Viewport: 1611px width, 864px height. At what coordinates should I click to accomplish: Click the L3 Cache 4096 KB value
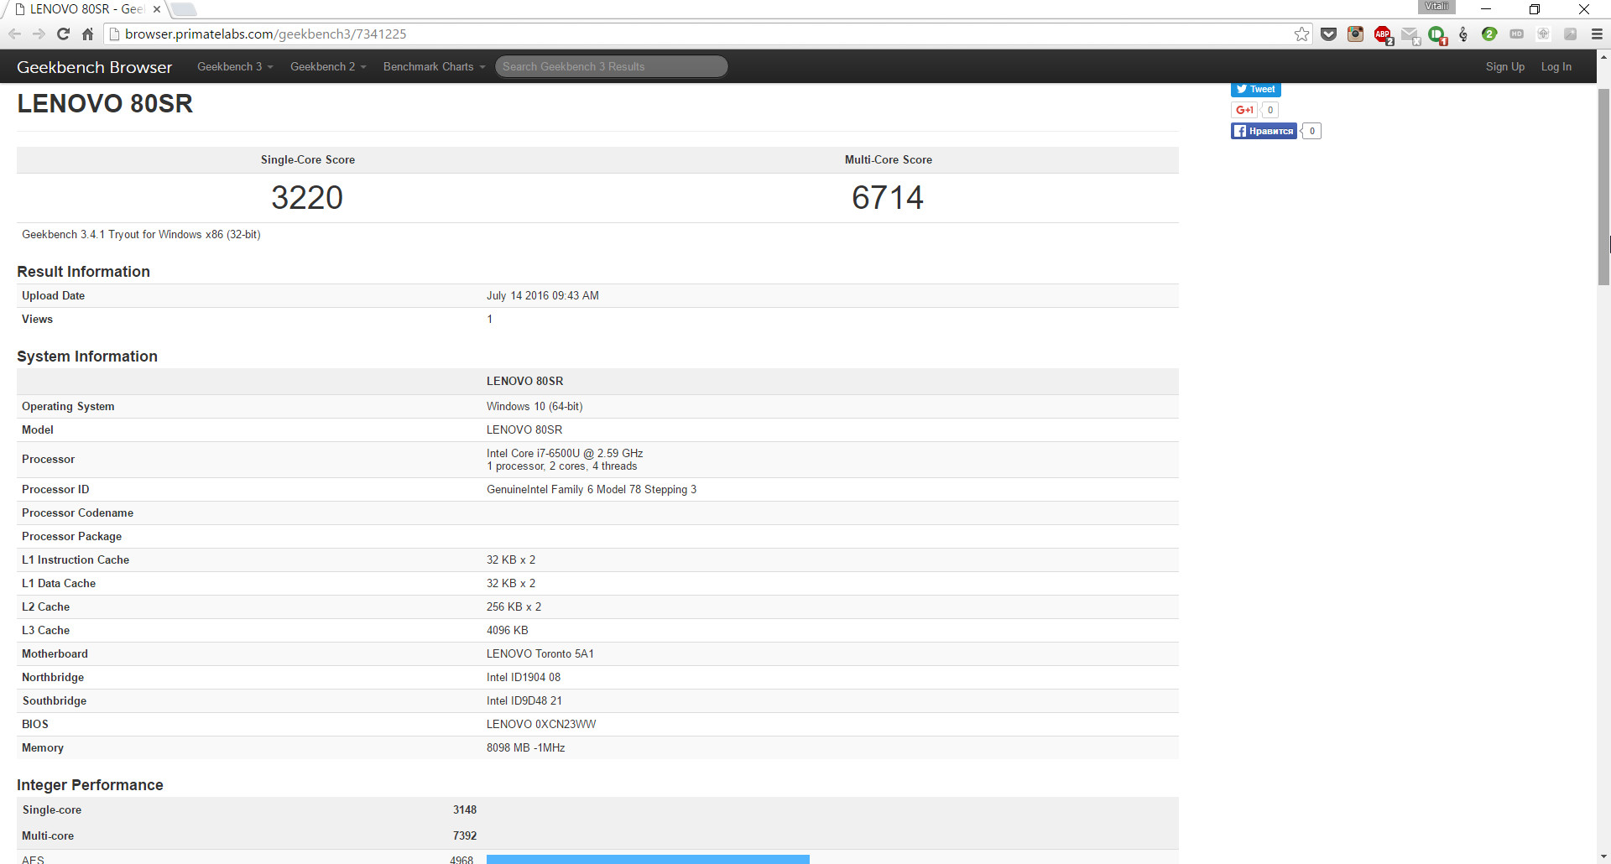pyautogui.click(x=507, y=631)
